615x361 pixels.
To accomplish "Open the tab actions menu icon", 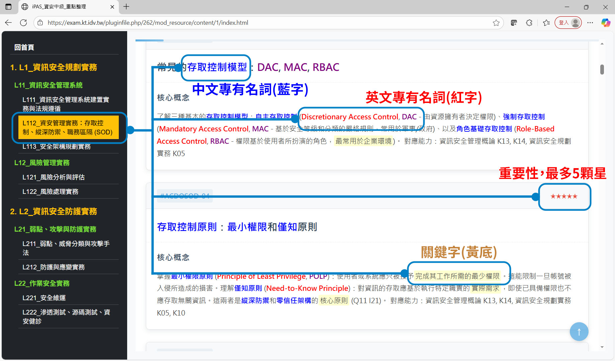I will (8, 7).
